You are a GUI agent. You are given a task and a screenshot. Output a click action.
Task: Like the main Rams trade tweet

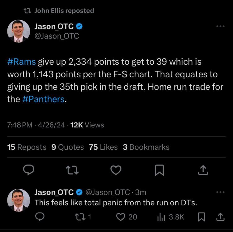pyautogui.click(x=116, y=170)
